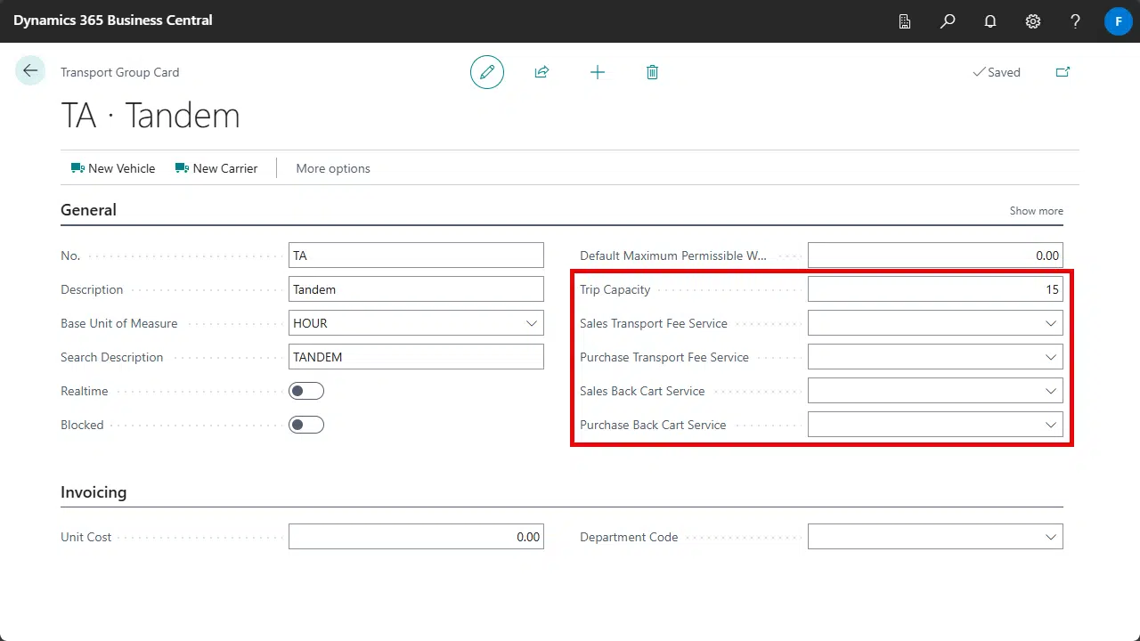Toggle the Blocked switch
The image size is (1140, 641).
pos(306,425)
